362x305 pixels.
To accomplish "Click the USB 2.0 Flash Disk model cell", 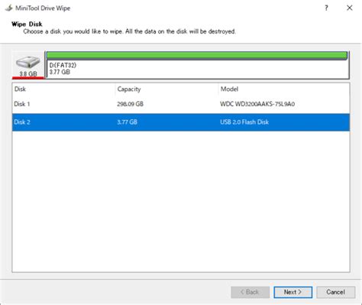I will pos(244,122).
